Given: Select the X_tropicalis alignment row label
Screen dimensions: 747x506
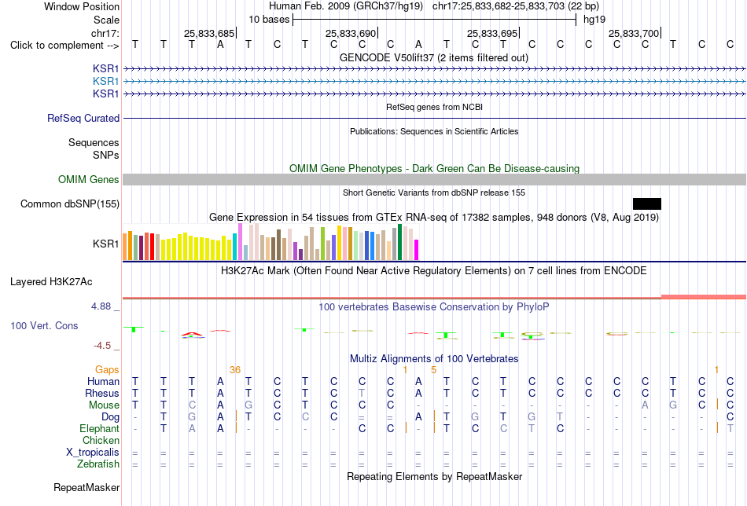Looking at the screenshot, I should pos(93,453).
